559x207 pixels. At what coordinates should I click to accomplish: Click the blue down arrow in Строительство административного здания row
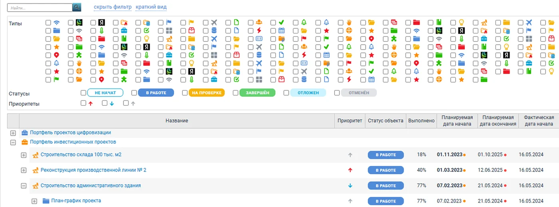pos(350,186)
